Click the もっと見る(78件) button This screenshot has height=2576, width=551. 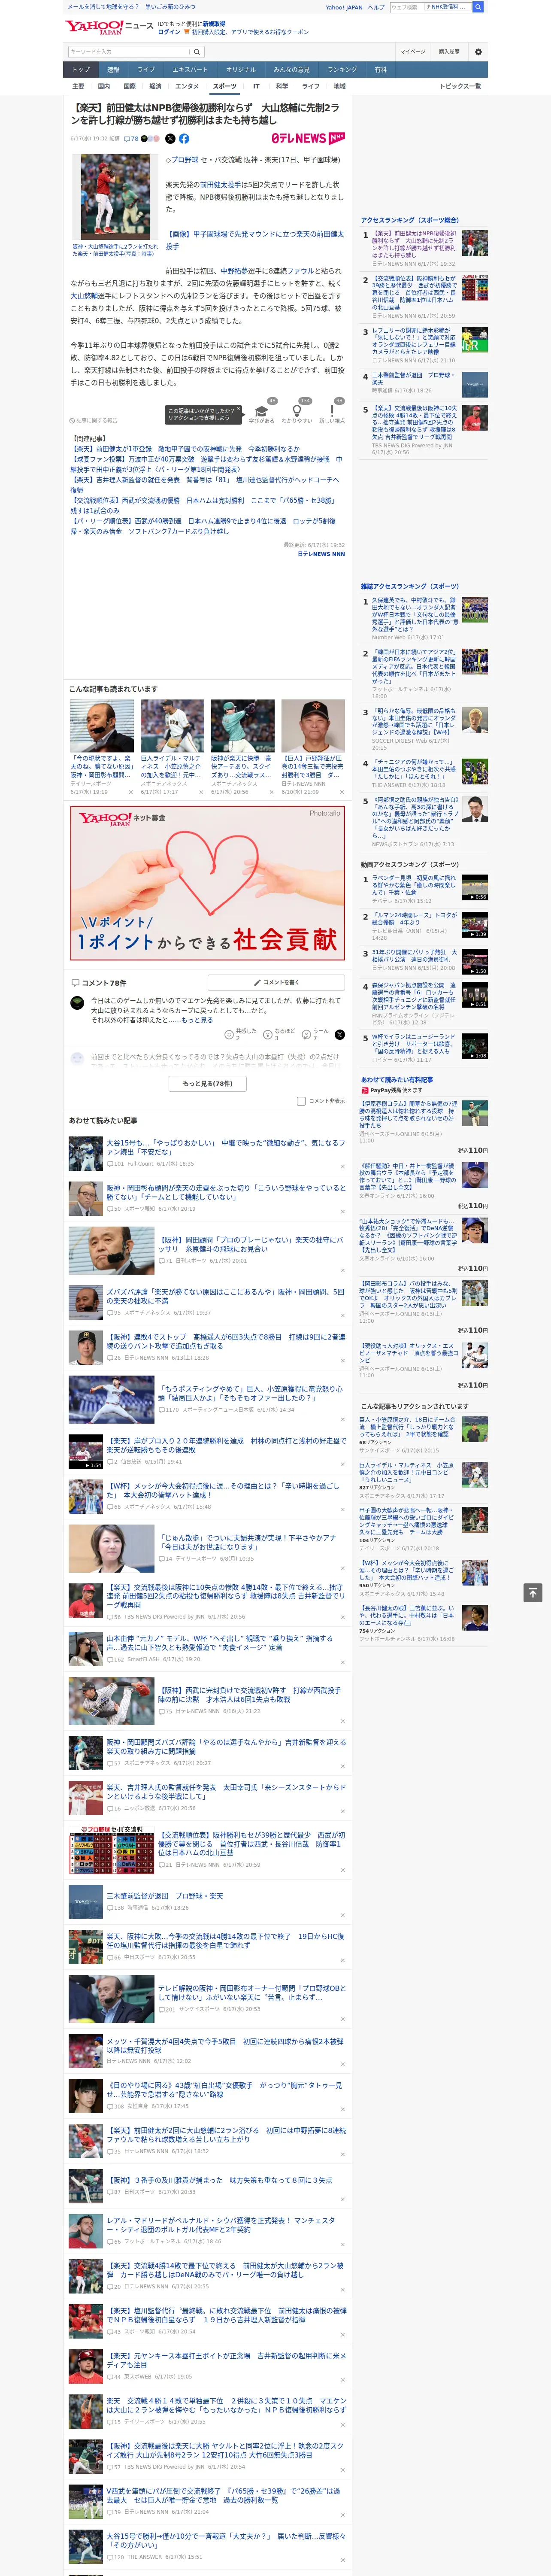[x=208, y=1083]
